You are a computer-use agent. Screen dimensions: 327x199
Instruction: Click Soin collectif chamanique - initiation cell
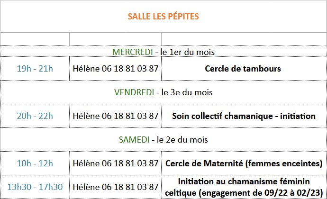tap(244, 116)
